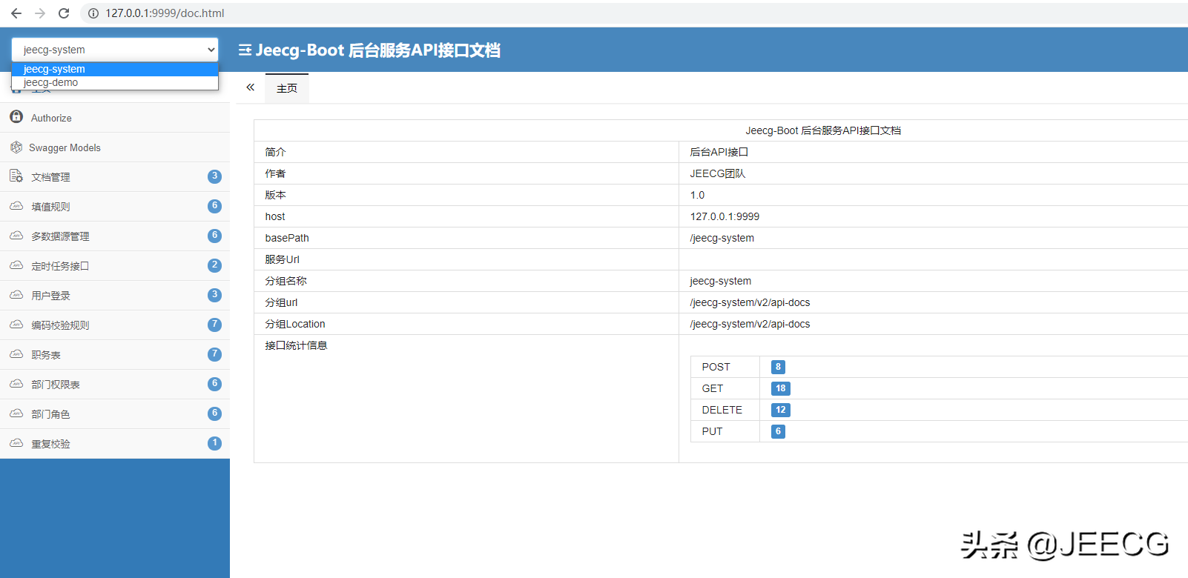The width and height of the screenshot is (1188, 578).
Task: Open the Authorize menu item
Action: (115, 118)
